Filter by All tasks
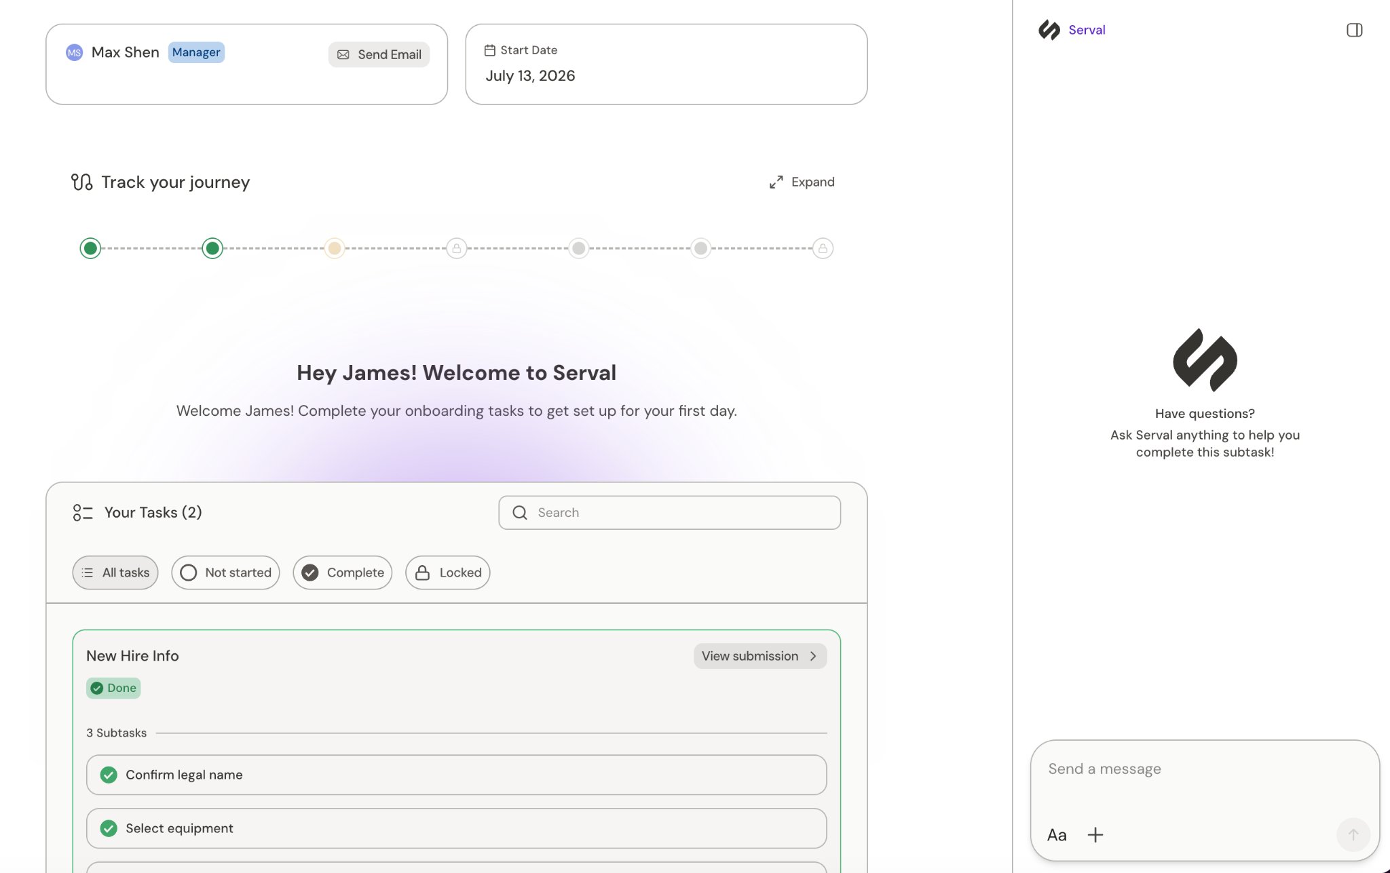The width and height of the screenshot is (1390, 873). click(x=115, y=573)
